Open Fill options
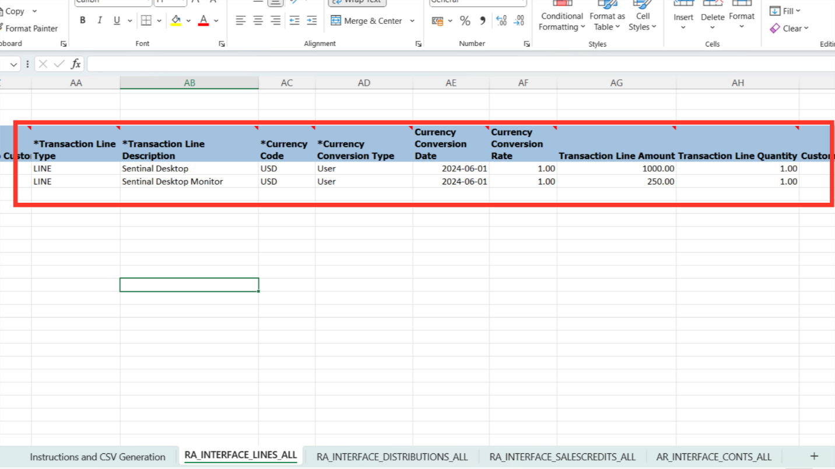This screenshot has width=835, height=469. (785, 11)
